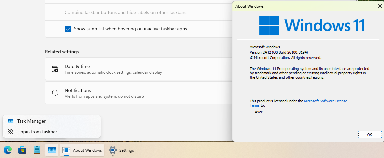Activate the Settings gear on the taskbar

point(112,150)
